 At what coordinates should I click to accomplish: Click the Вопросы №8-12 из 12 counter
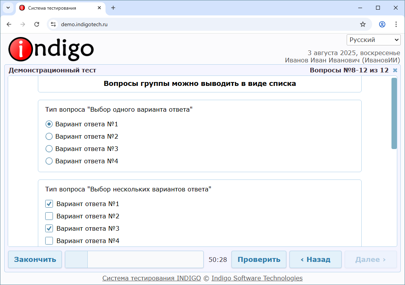click(x=349, y=70)
